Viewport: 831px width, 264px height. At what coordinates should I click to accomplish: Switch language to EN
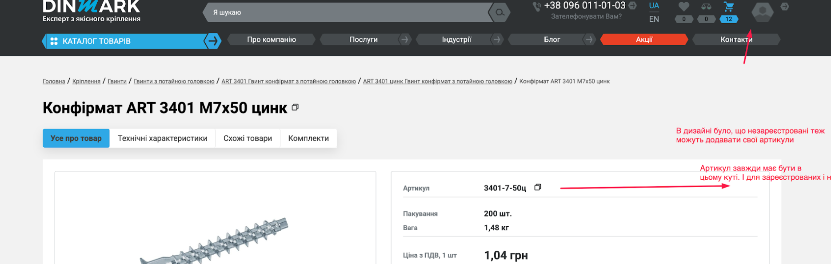[654, 19]
